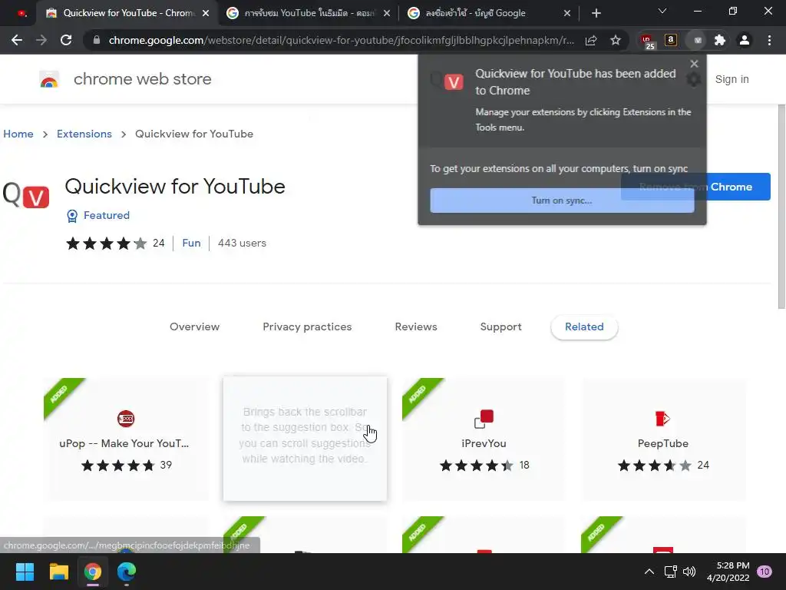This screenshot has width=786, height=590.
Task: Open notification center badge showing 10
Action: pos(765,572)
